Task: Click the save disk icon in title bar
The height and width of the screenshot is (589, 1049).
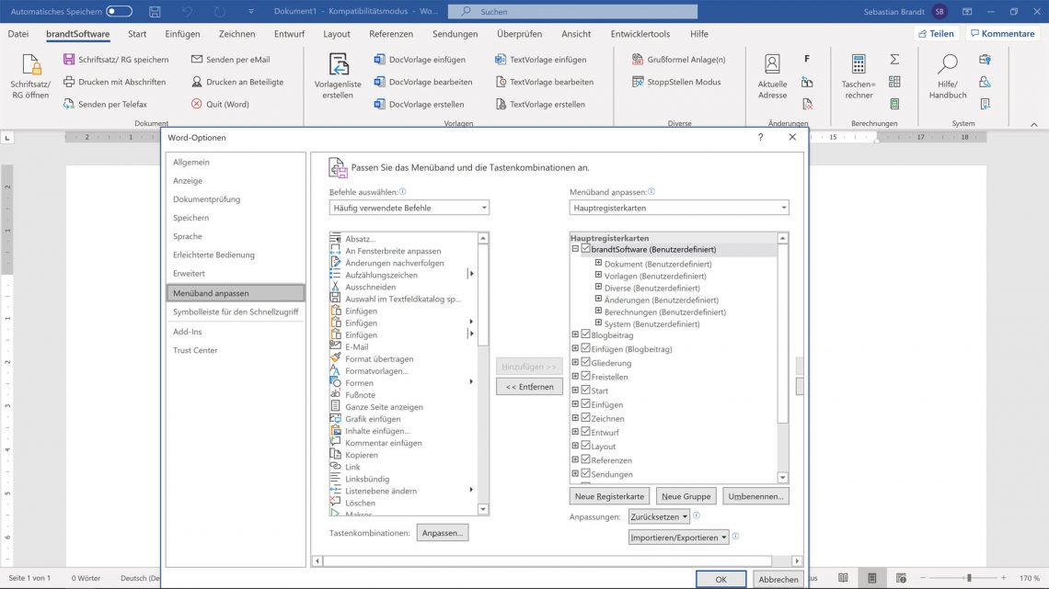Action: tap(155, 11)
